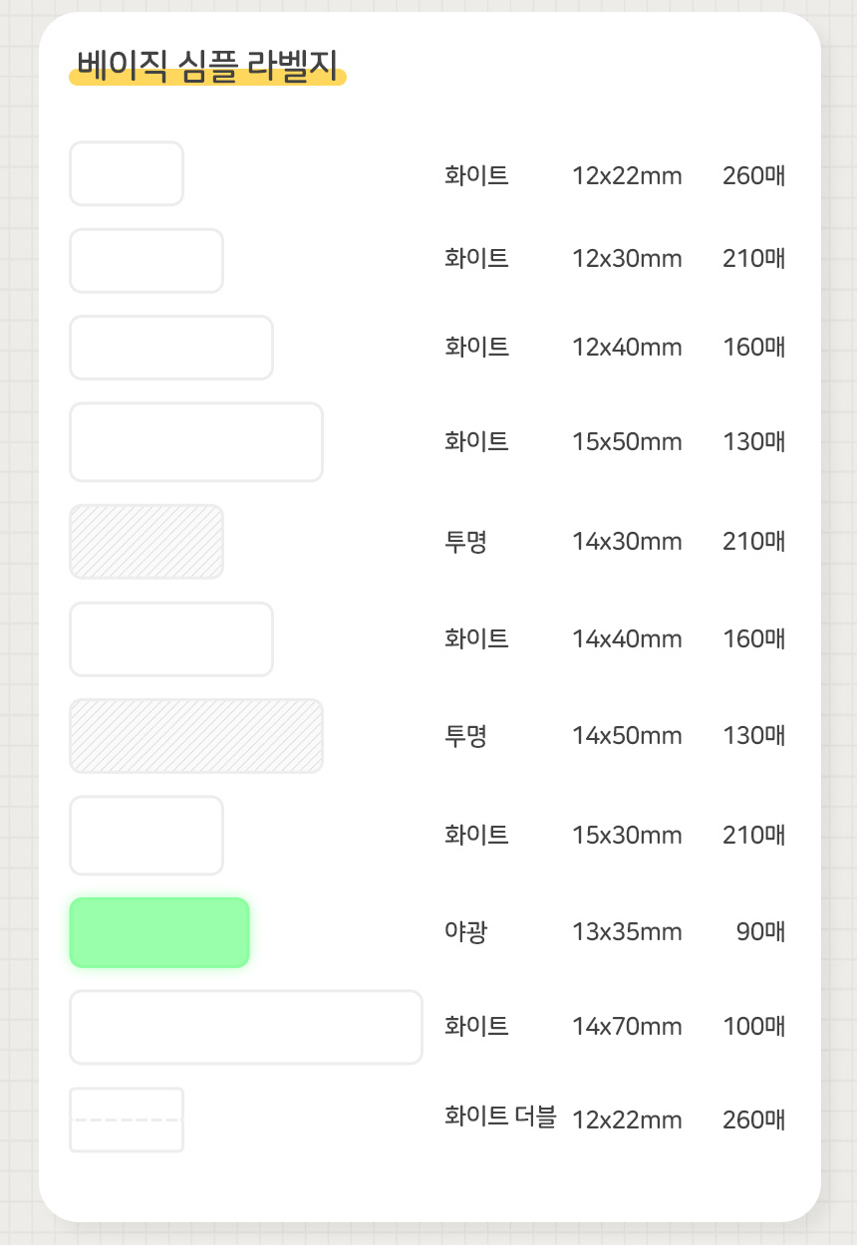Click the 15x50mm size text
Screen dimensions: 857x1245
(627, 442)
